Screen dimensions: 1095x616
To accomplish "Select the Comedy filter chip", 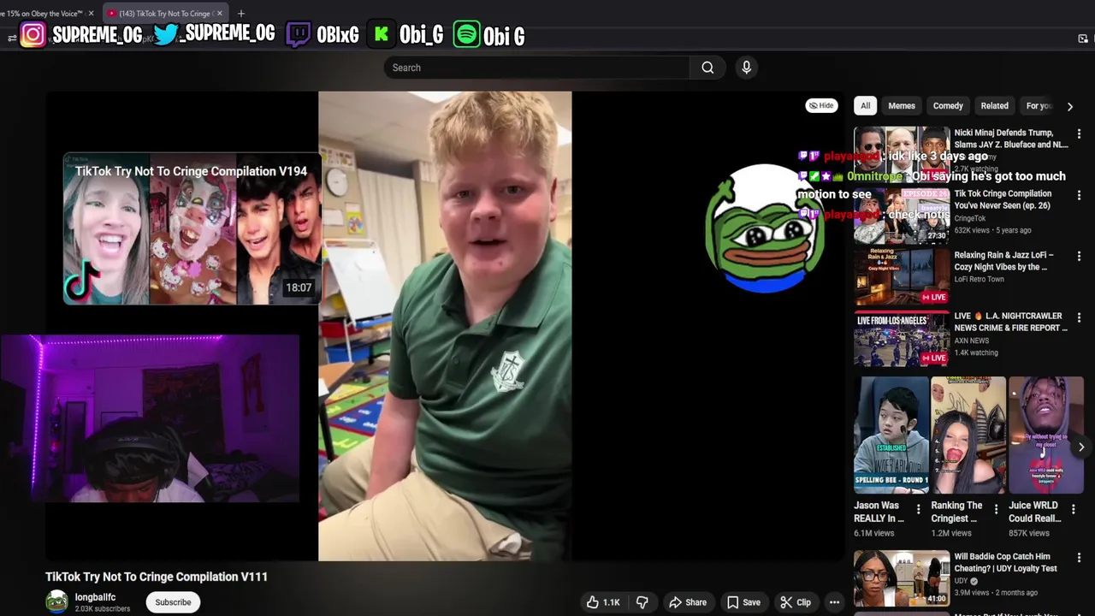I will [x=948, y=106].
